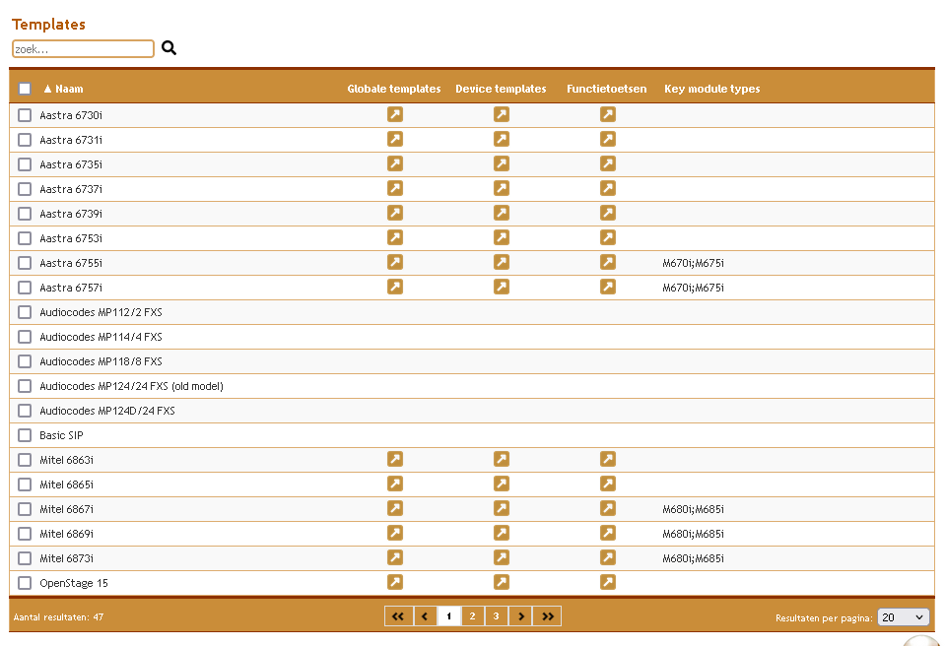The width and height of the screenshot is (945, 646).
Task: Click the Templates page heading
Action: click(49, 24)
